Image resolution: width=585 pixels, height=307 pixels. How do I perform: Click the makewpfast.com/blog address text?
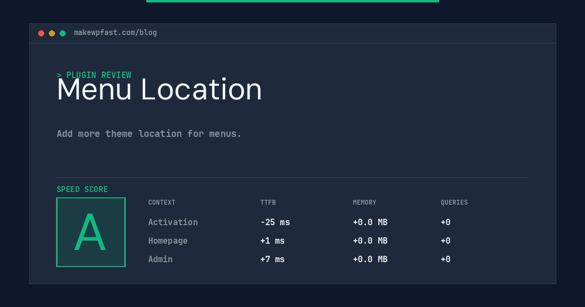116,33
